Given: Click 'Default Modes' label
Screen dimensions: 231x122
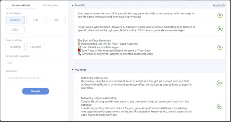Looking at the screenshot, I should click(x=13, y=13).
